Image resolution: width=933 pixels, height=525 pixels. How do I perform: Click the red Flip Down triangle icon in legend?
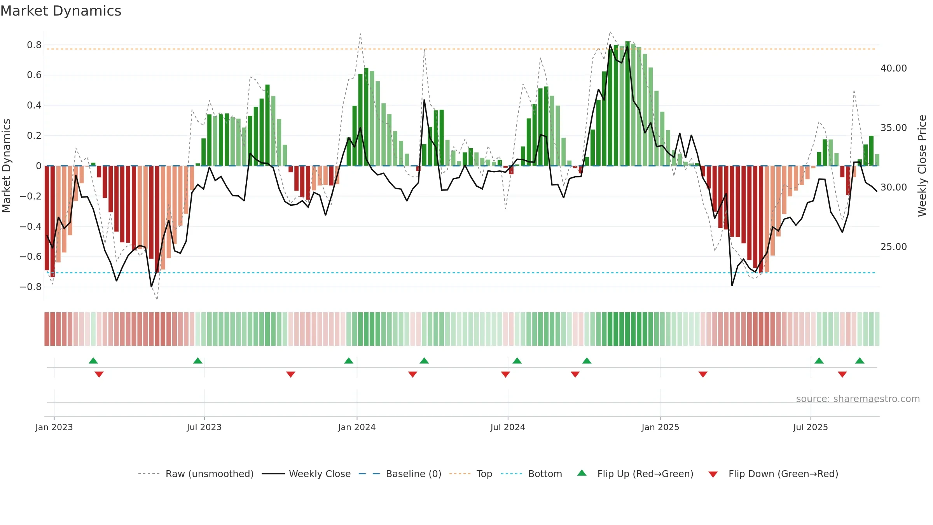713,474
